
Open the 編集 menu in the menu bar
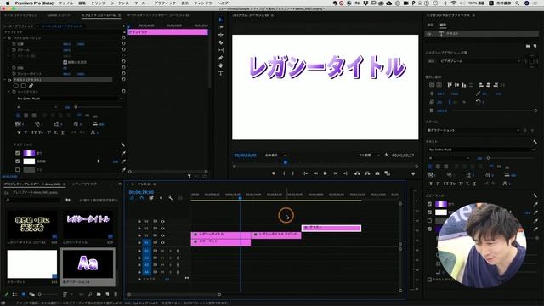pyautogui.click(x=82, y=3)
